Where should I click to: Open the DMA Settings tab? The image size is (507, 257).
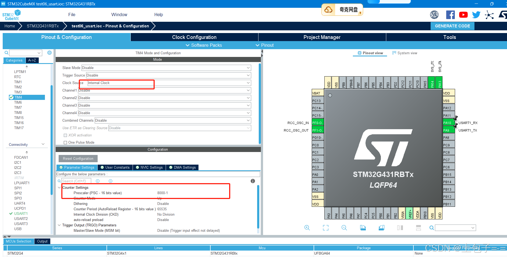(182, 167)
